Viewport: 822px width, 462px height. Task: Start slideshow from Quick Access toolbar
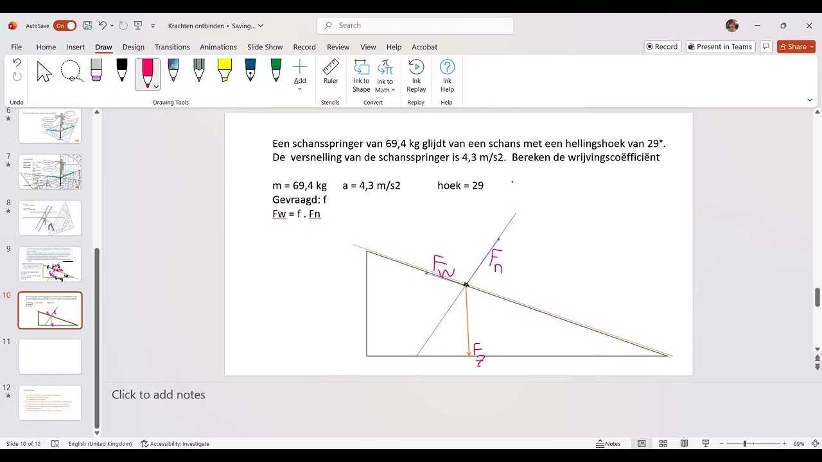click(x=137, y=26)
